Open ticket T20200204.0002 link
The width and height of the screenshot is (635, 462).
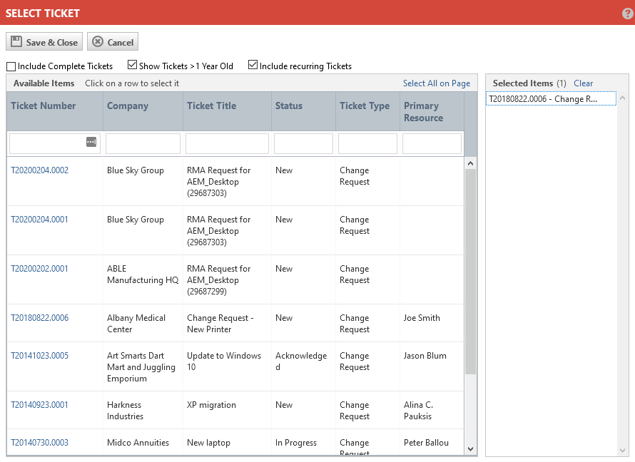pyautogui.click(x=40, y=170)
